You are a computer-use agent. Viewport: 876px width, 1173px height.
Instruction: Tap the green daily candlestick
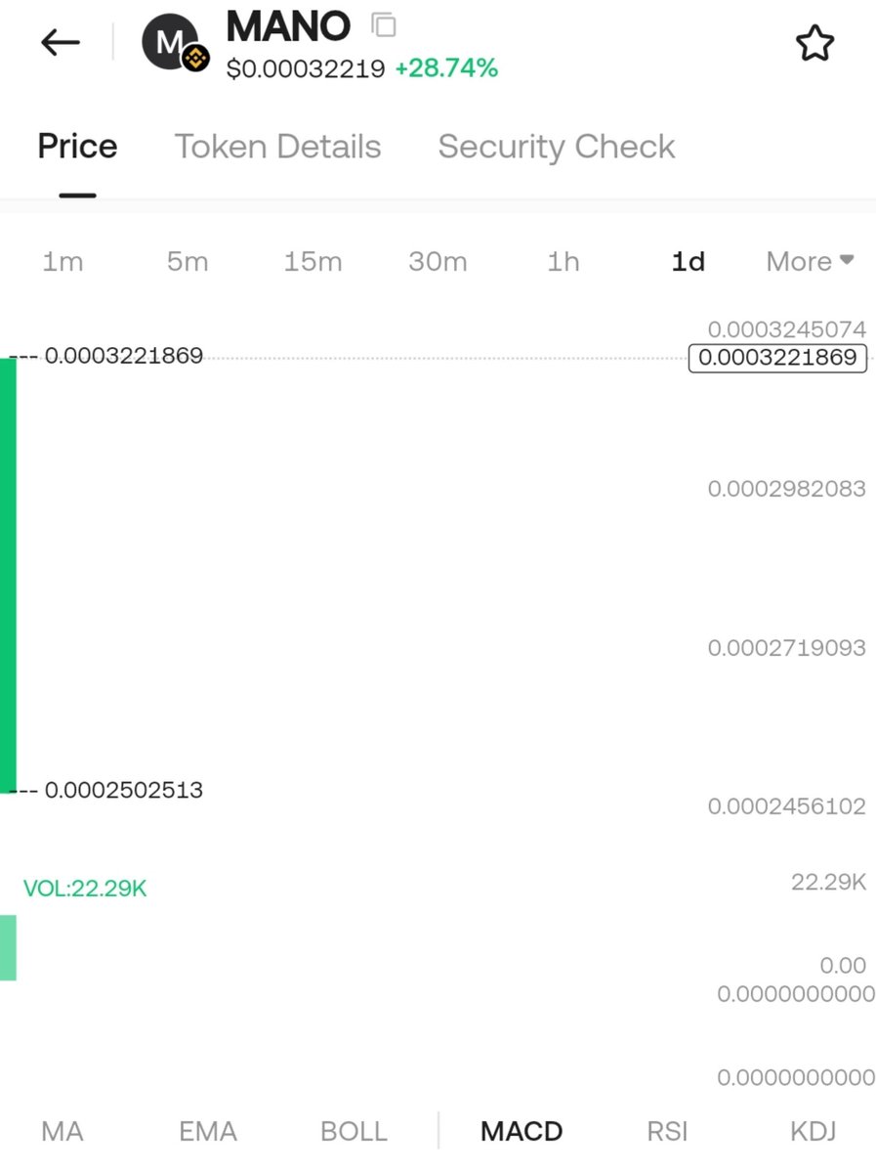(8, 575)
